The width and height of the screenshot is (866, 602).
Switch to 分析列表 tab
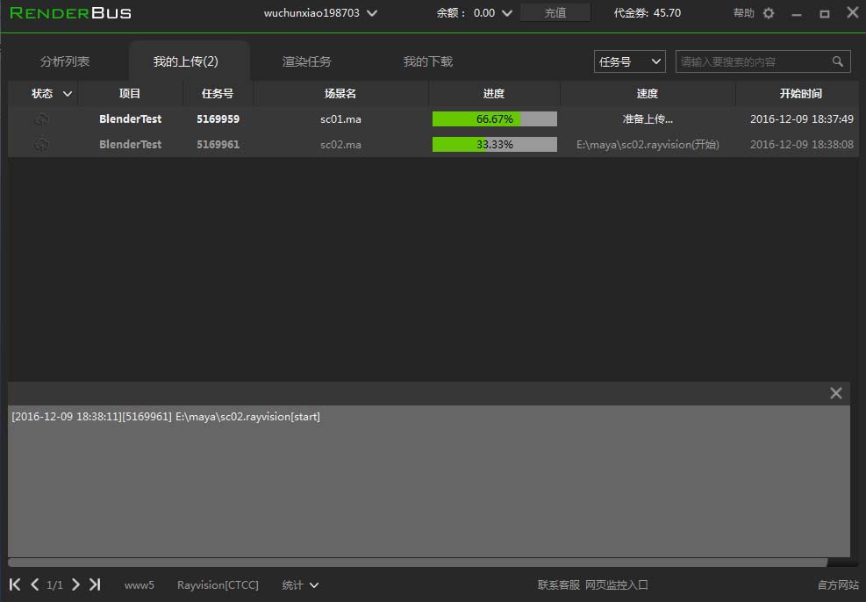[x=65, y=61]
